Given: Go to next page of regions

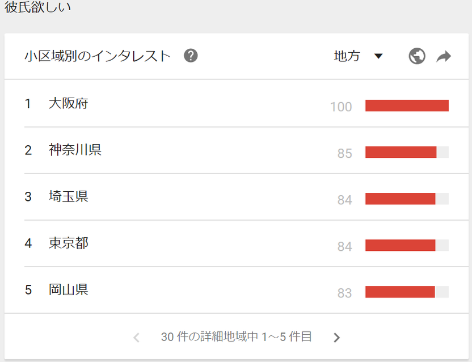Looking at the screenshot, I should click(336, 337).
